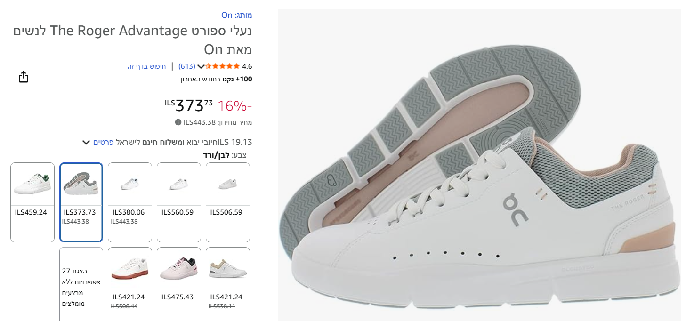Open the 613 reviews link
The width and height of the screenshot is (686, 321).
(187, 66)
